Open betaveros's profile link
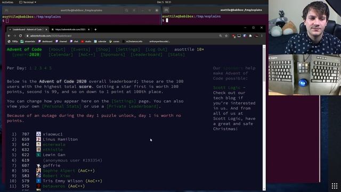 (x=54, y=186)
